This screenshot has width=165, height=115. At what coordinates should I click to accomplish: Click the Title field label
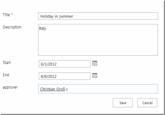[x=6, y=15]
